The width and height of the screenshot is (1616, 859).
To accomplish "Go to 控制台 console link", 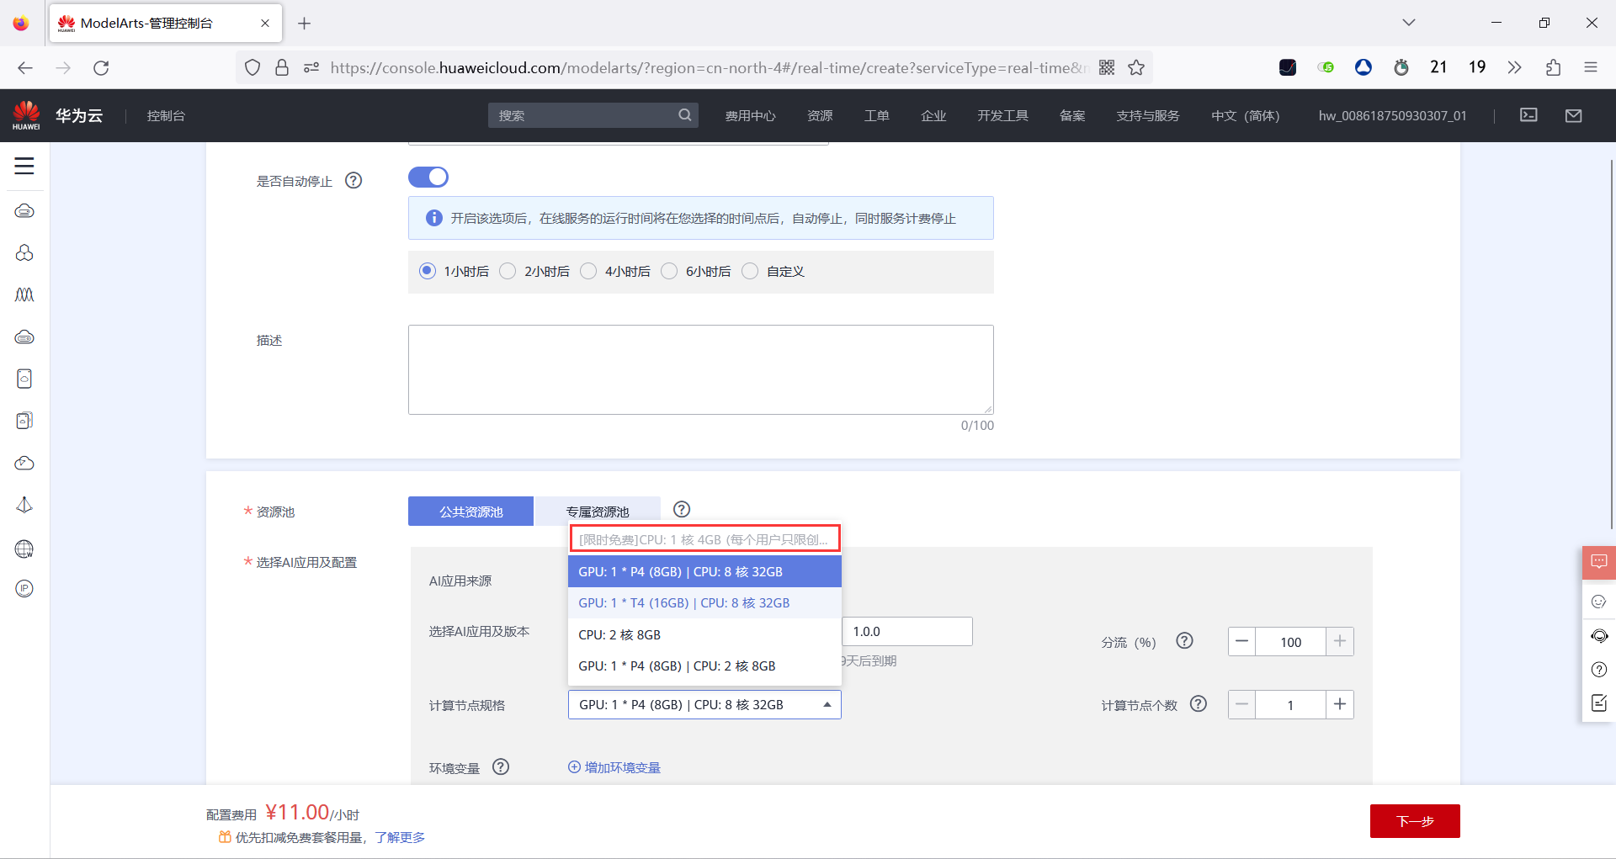I will 166,116.
